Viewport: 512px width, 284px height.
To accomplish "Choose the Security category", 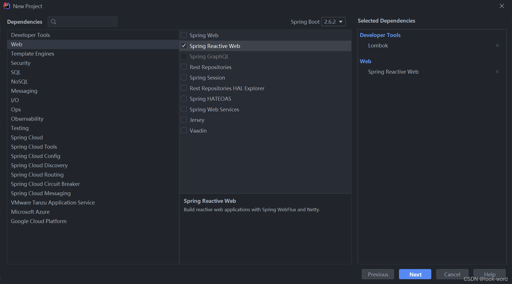I will [x=93, y=63].
